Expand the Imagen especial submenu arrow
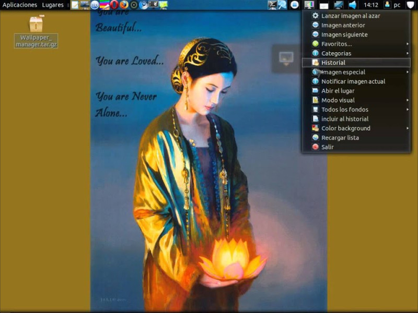The height and width of the screenshot is (313, 418). pos(408,72)
